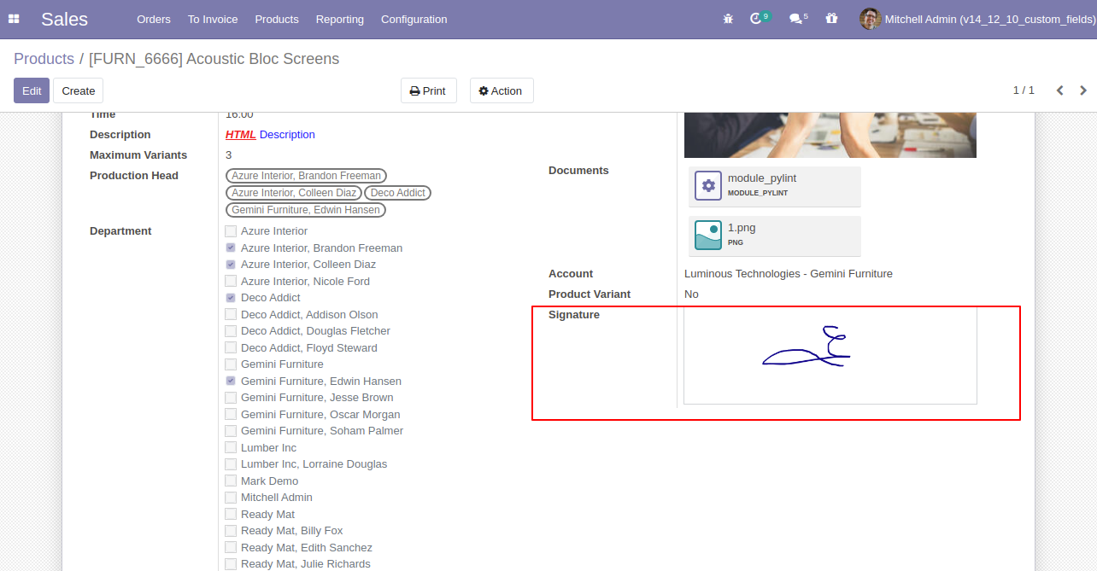Go to next record arrow
The width and height of the screenshot is (1097, 571).
pos(1083,90)
